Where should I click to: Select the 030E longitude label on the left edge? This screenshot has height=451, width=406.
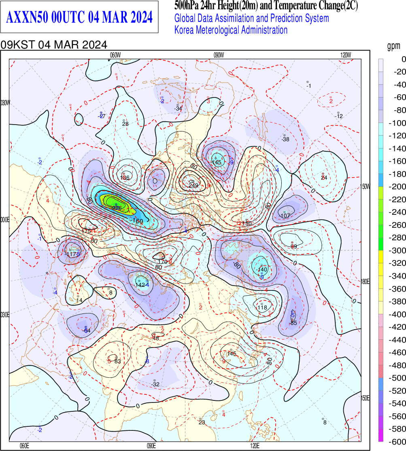(5, 315)
